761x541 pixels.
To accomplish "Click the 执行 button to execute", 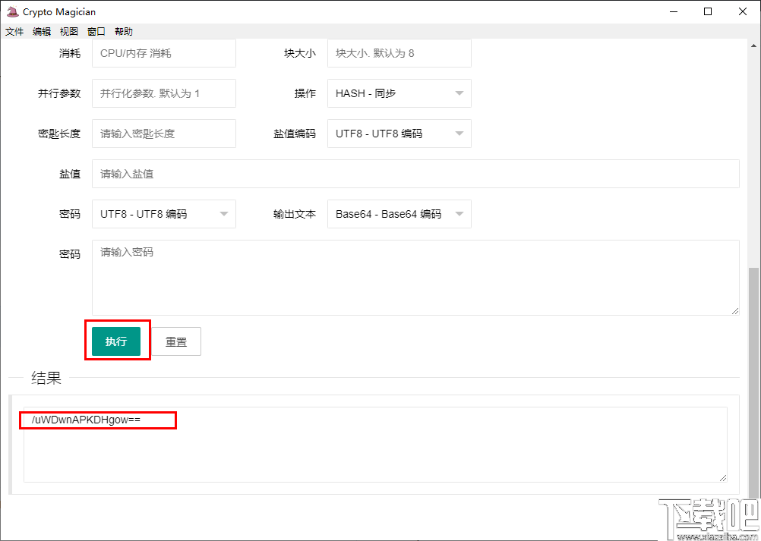I will (x=117, y=341).
